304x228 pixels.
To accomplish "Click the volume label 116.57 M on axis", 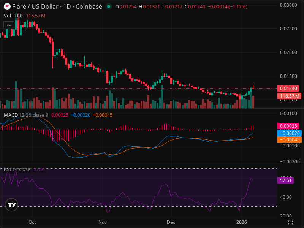I will click(x=288, y=96).
